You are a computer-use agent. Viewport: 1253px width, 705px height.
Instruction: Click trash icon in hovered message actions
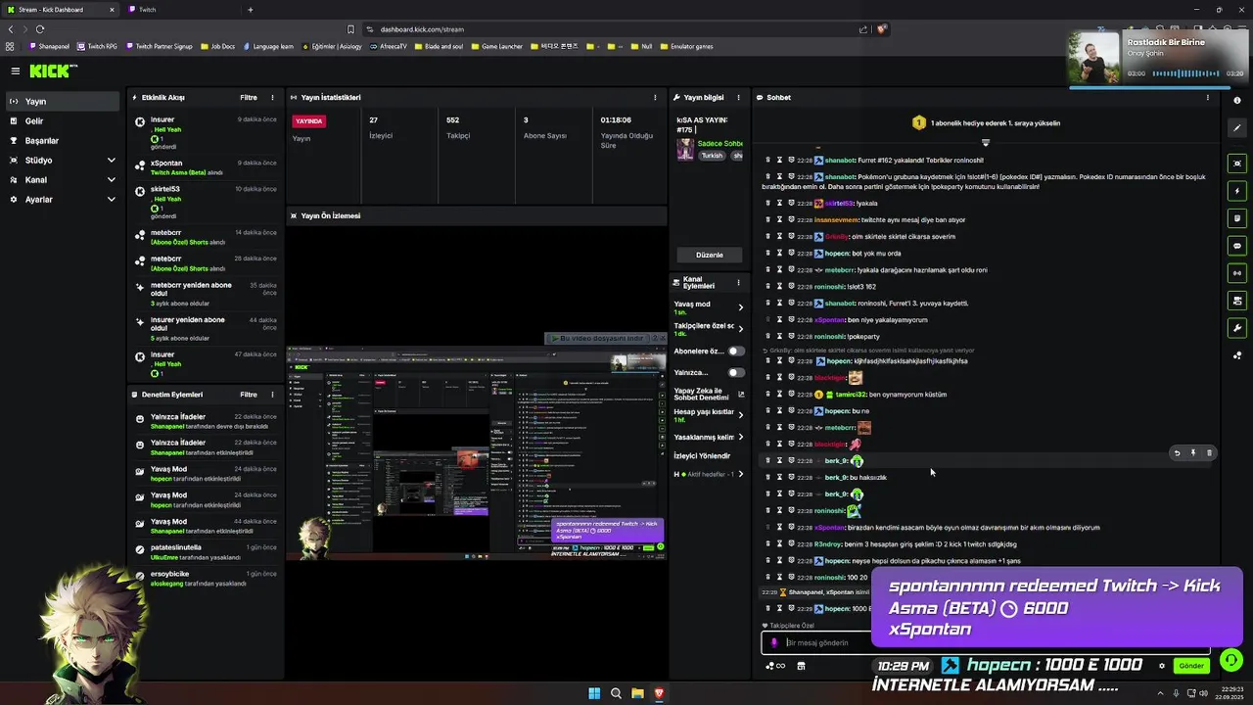tap(1209, 453)
